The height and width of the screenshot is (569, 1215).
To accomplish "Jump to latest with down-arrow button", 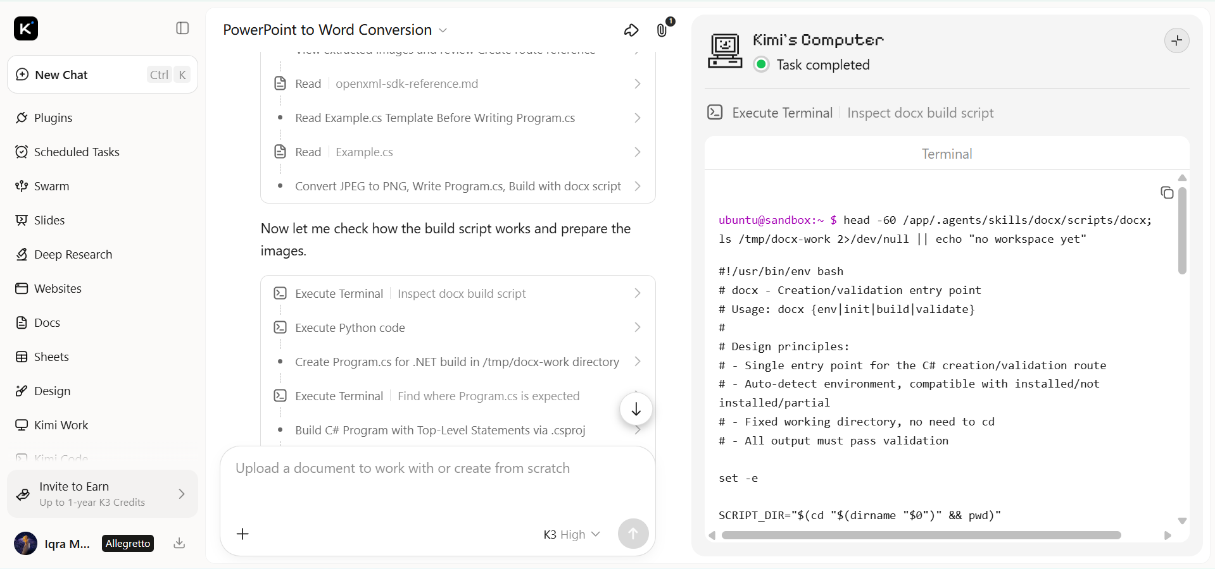I will point(636,409).
